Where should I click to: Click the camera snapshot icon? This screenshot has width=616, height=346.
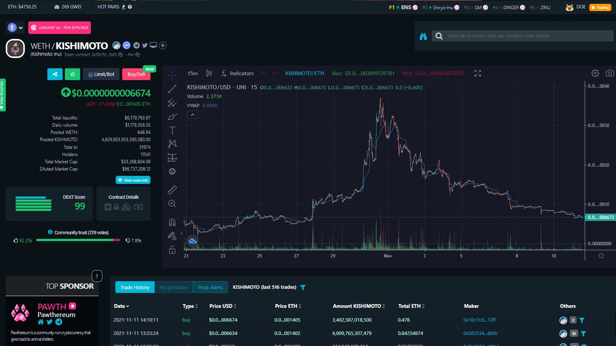[x=610, y=73]
